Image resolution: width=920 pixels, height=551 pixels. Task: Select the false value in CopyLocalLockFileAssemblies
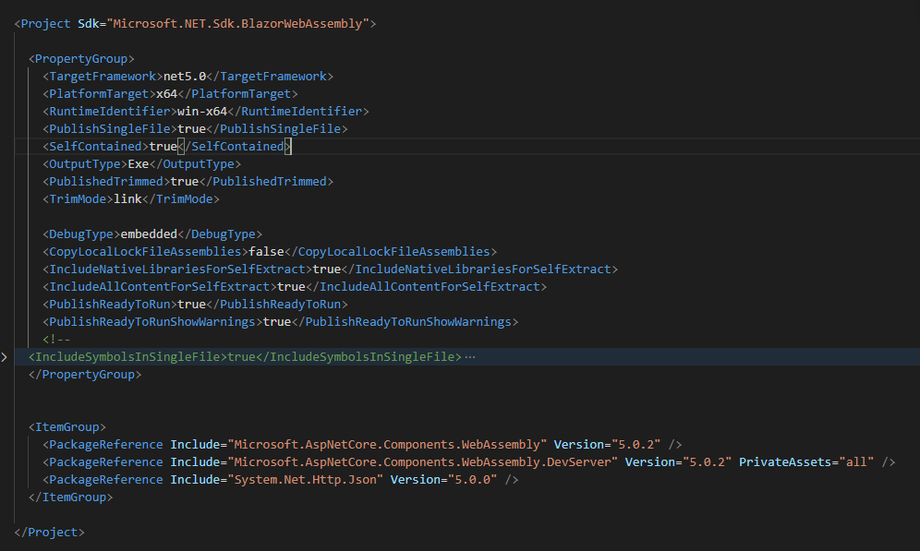(x=266, y=251)
